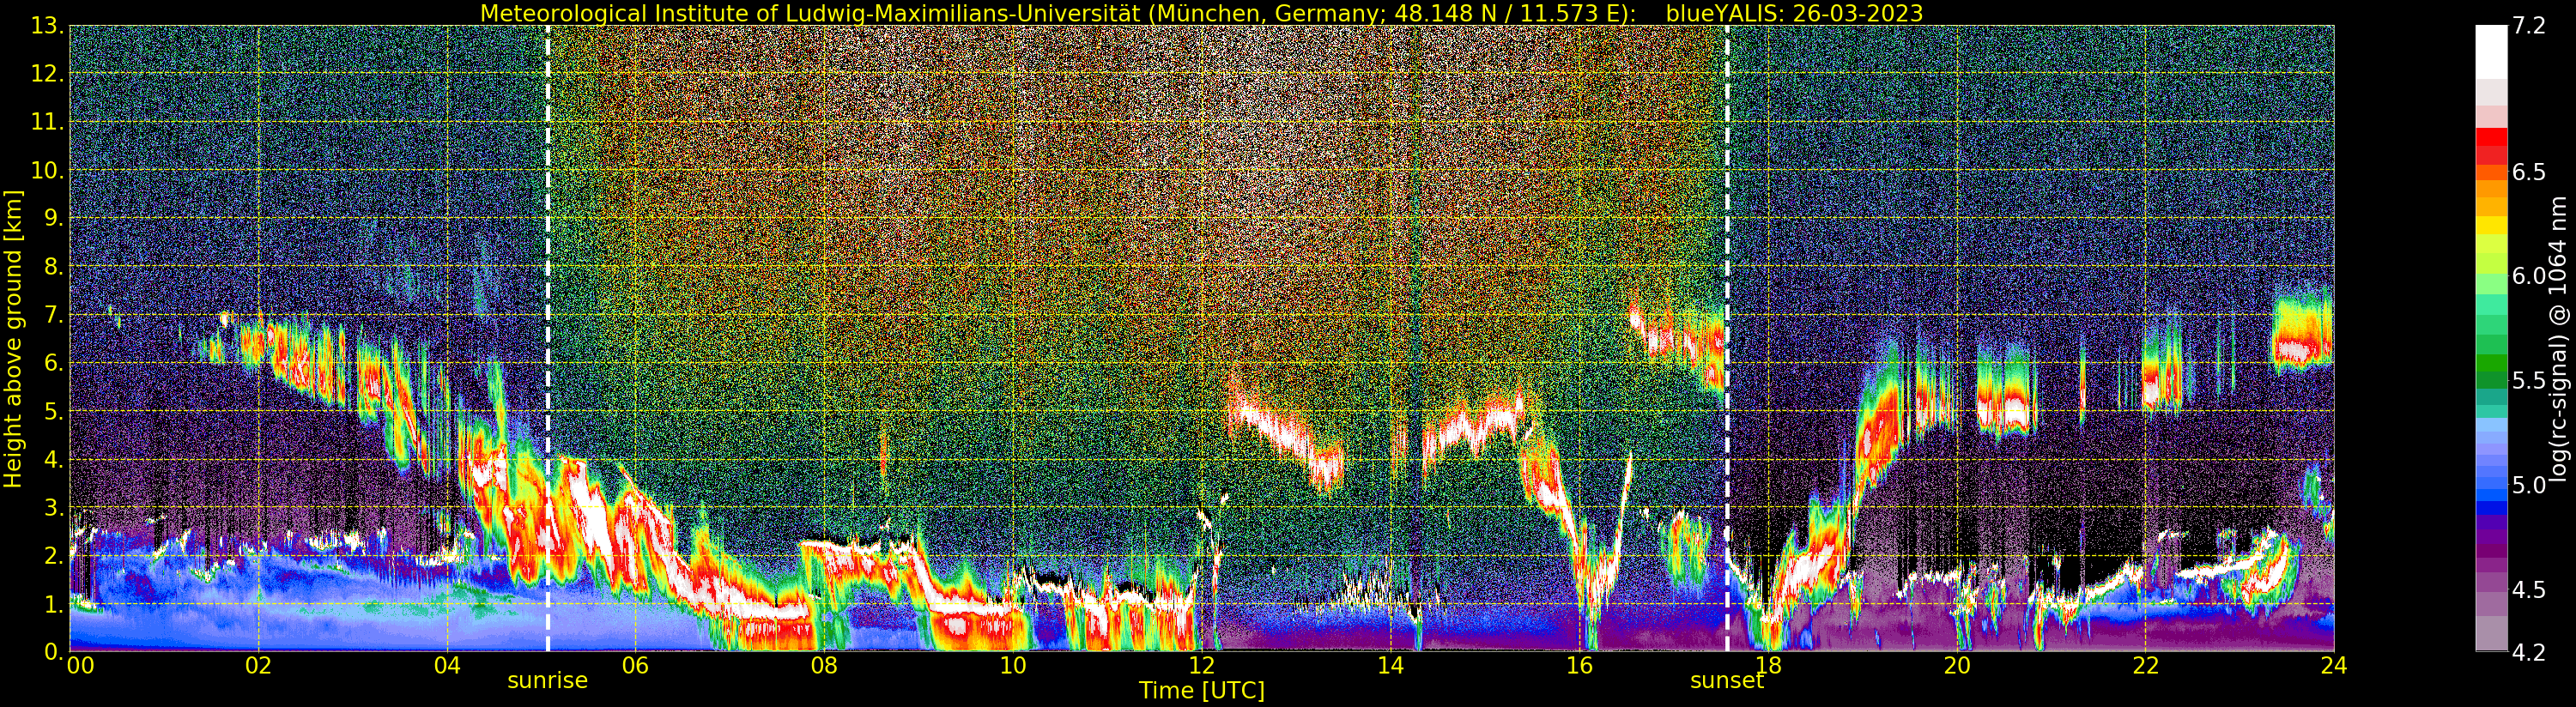Click the time axis tick label 22
Viewport: 2576px width, 707px height.
pyautogui.click(x=2145, y=666)
